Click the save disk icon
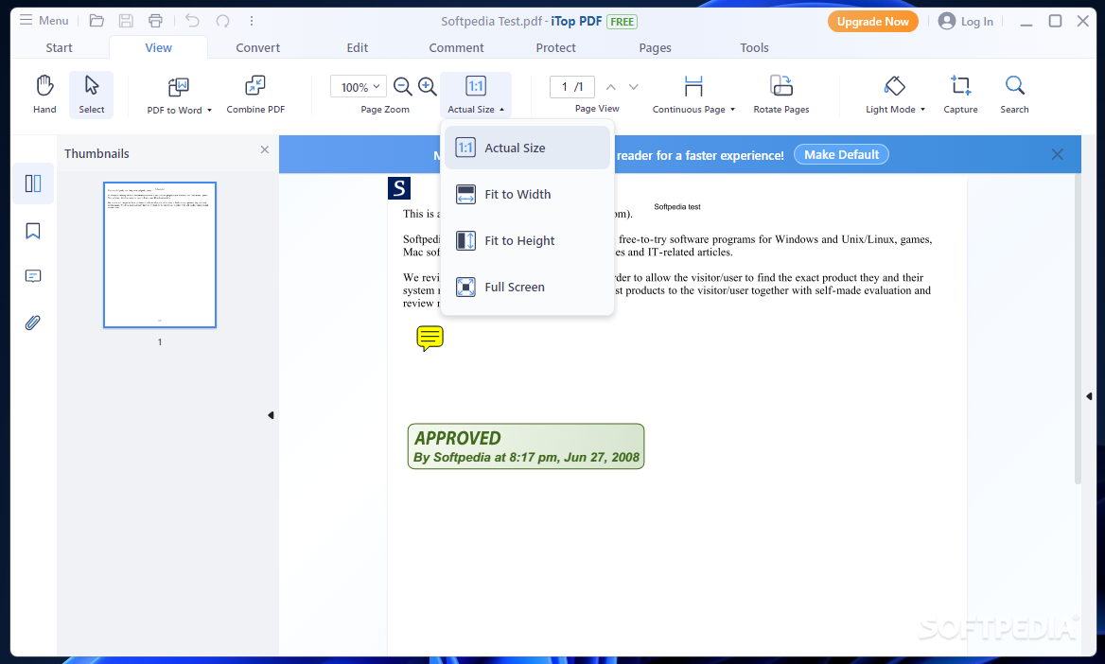This screenshot has width=1105, height=664. 126,21
